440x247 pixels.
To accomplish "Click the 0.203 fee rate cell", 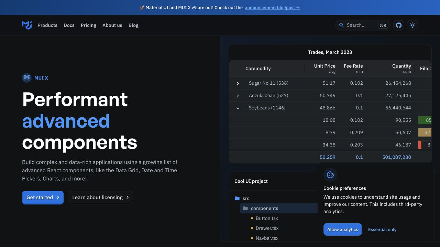I will click(356, 145).
